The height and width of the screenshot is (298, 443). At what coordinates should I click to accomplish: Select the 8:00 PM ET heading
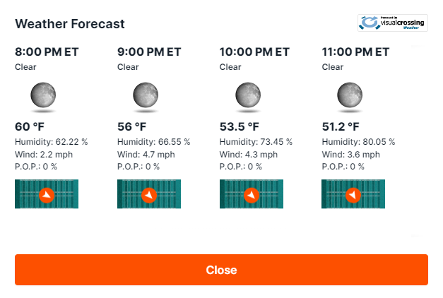(47, 52)
